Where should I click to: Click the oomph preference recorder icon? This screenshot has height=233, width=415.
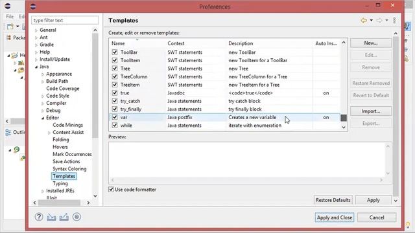[x=77, y=217]
